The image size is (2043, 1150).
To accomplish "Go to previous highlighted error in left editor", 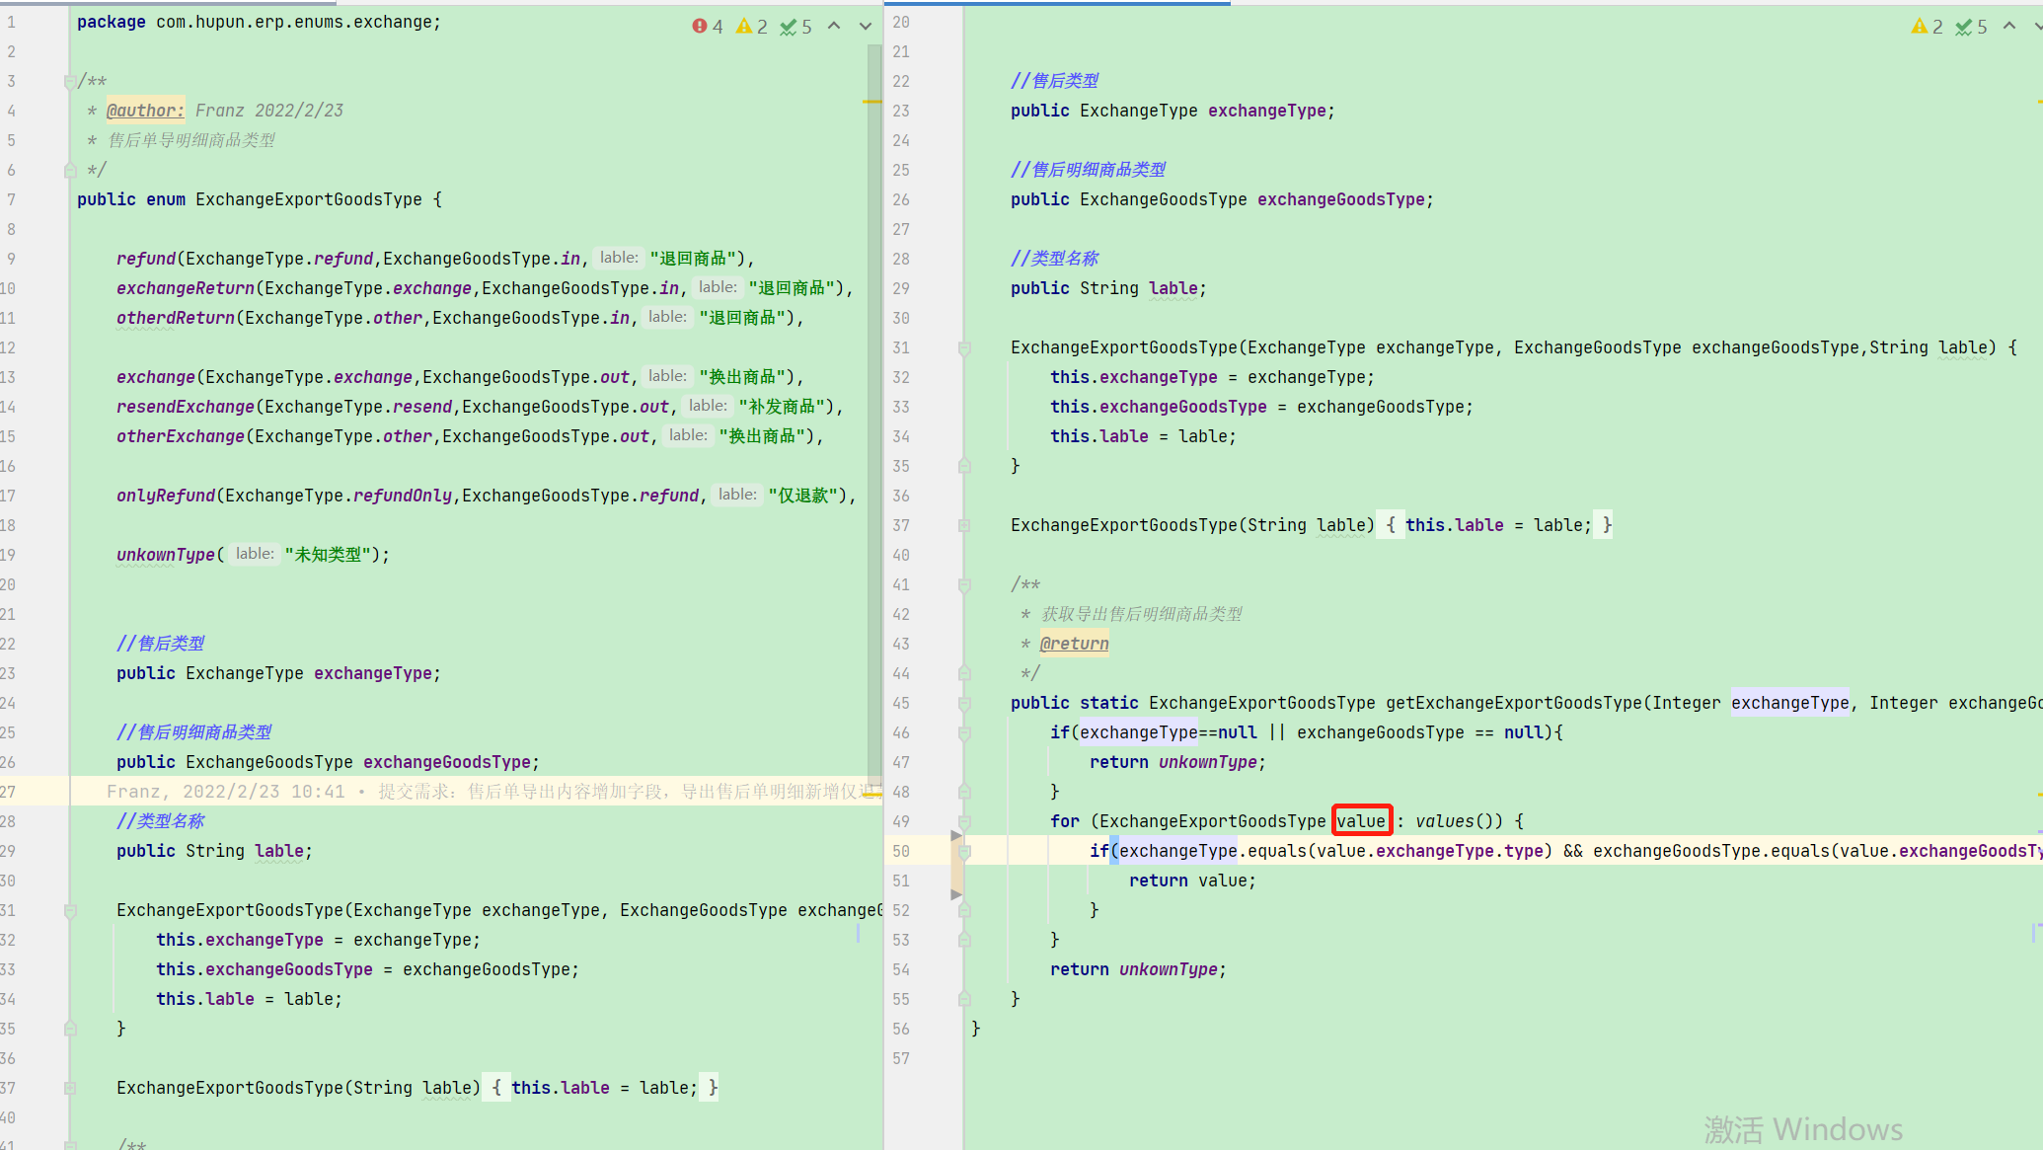I will click(834, 27).
